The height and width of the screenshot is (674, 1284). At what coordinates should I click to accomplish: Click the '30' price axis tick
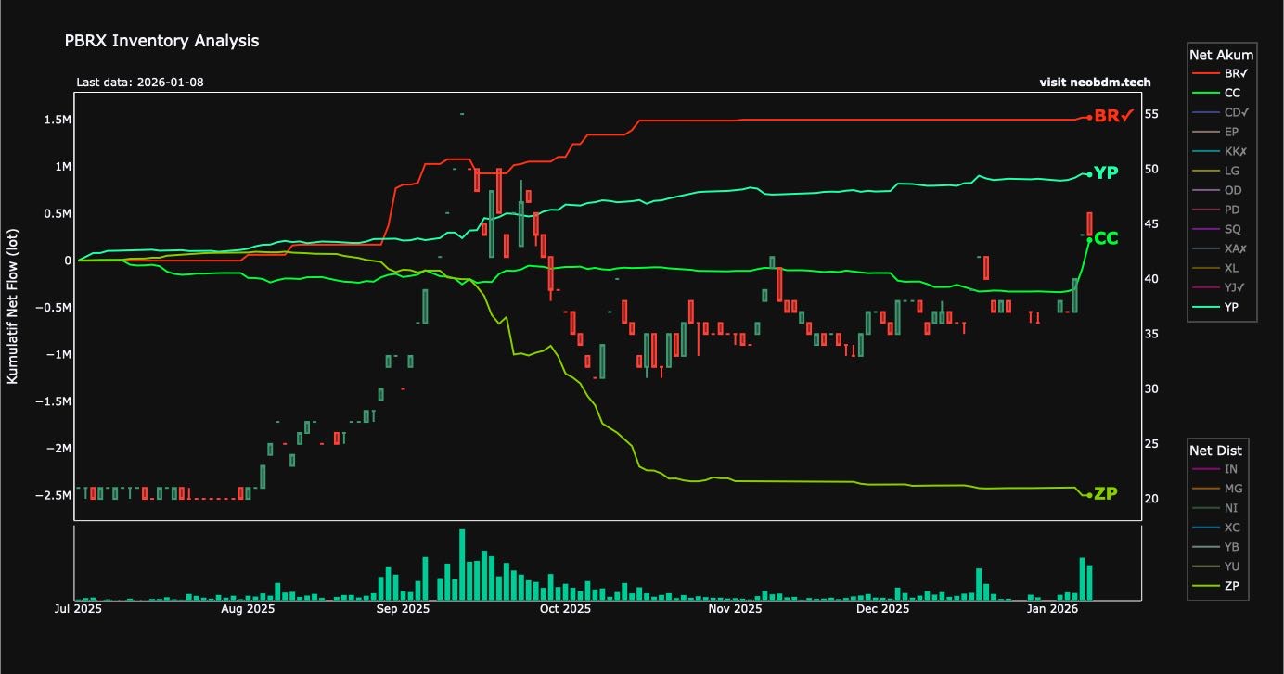coord(1151,388)
